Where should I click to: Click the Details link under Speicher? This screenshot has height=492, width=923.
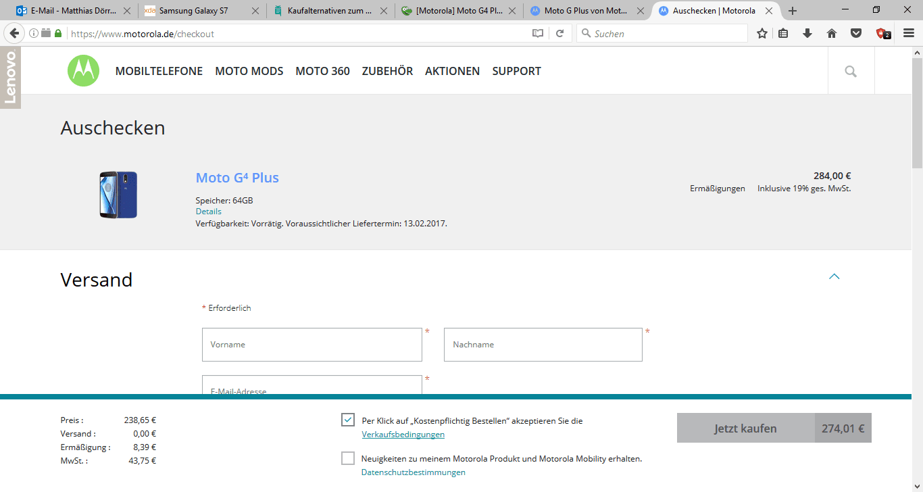tap(208, 212)
